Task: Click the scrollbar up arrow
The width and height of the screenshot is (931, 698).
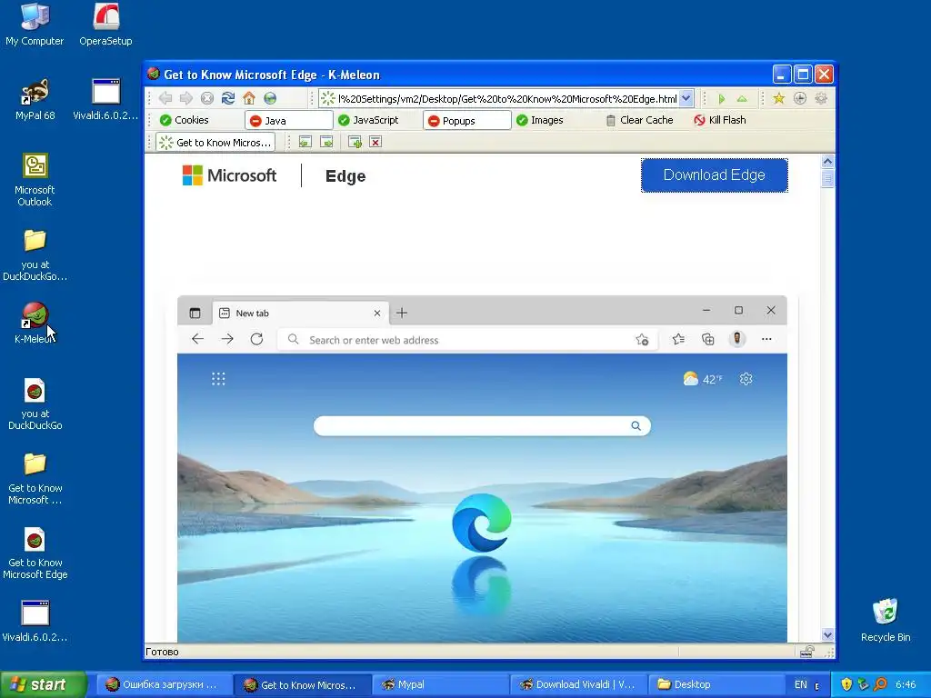Action: (827, 162)
